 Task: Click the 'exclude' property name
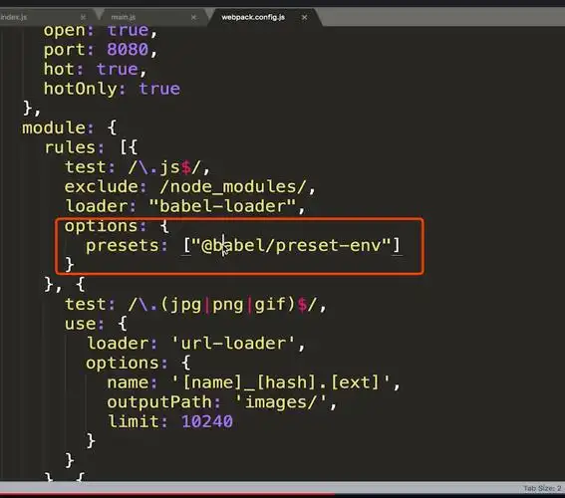coord(102,186)
